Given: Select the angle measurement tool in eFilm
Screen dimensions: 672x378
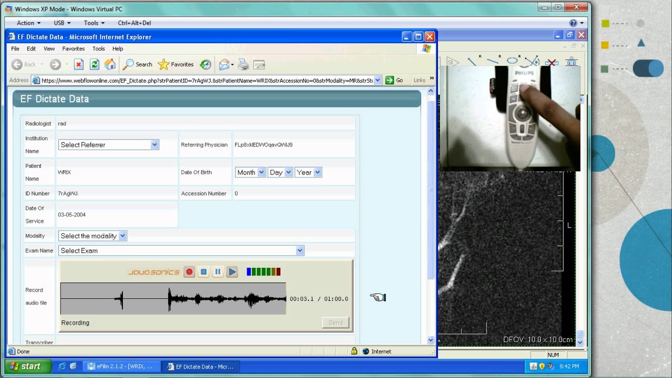Looking at the screenshot, I should tap(532, 61).
